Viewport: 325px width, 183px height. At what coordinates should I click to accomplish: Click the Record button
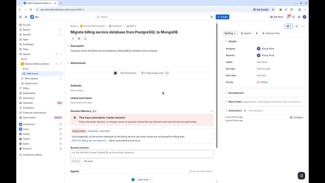pyautogui.click(x=76, y=161)
